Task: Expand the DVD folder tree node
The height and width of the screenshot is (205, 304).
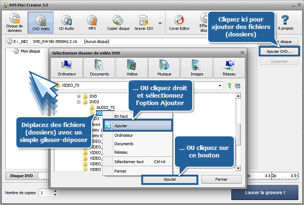Action: [79, 96]
